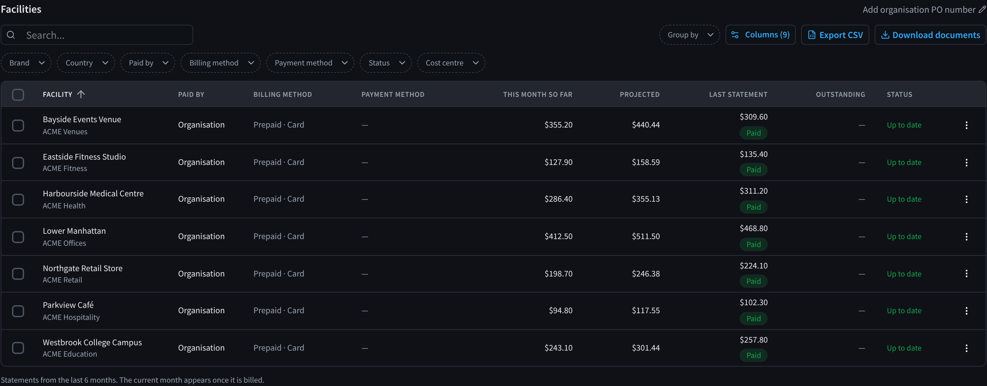Check the Bayside Events Venue row
The height and width of the screenshot is (386, 987).
coord(18,125)
